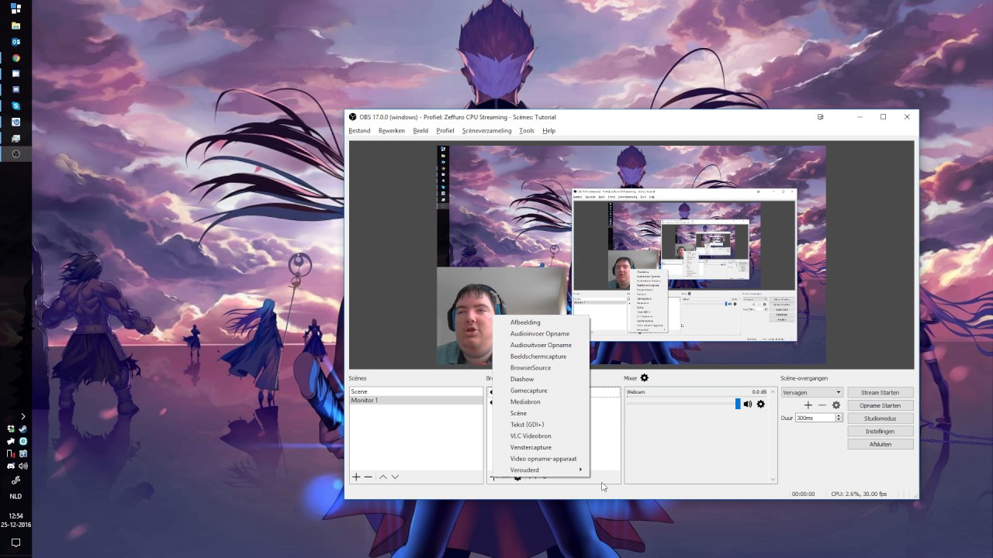Image resolution: width=993 pixels, height=558 pixels.
Task: Open the Bewerken menu
Action: click(x=392, y=131)
